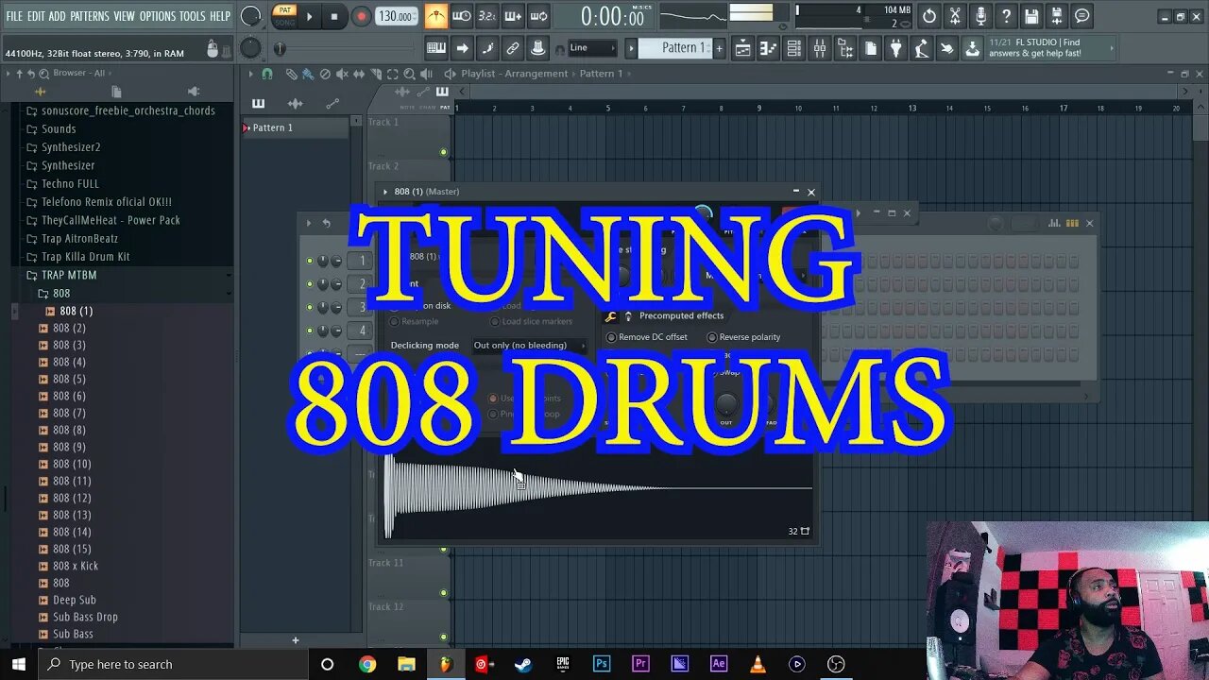Click channel 1 mixer track button
The image size is (1209, 680).
(361, 261)
